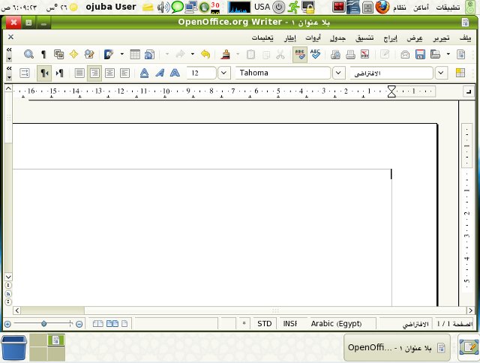Click the Tahoma font name field
The height and width of the screenshot is (363, 480).
tap(283, 73)
